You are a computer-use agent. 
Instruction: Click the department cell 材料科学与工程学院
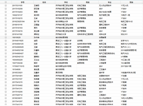point(85,34)
